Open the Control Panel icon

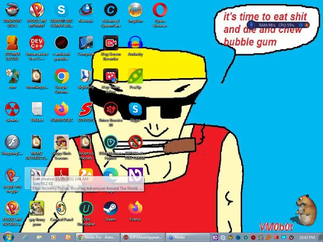click(x=62, y=211)
